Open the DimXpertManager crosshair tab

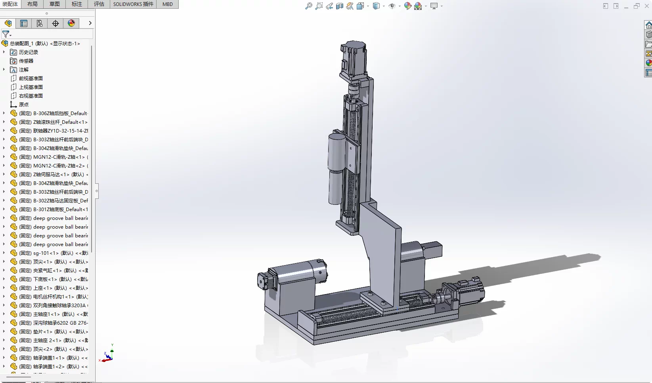[55, 23]
